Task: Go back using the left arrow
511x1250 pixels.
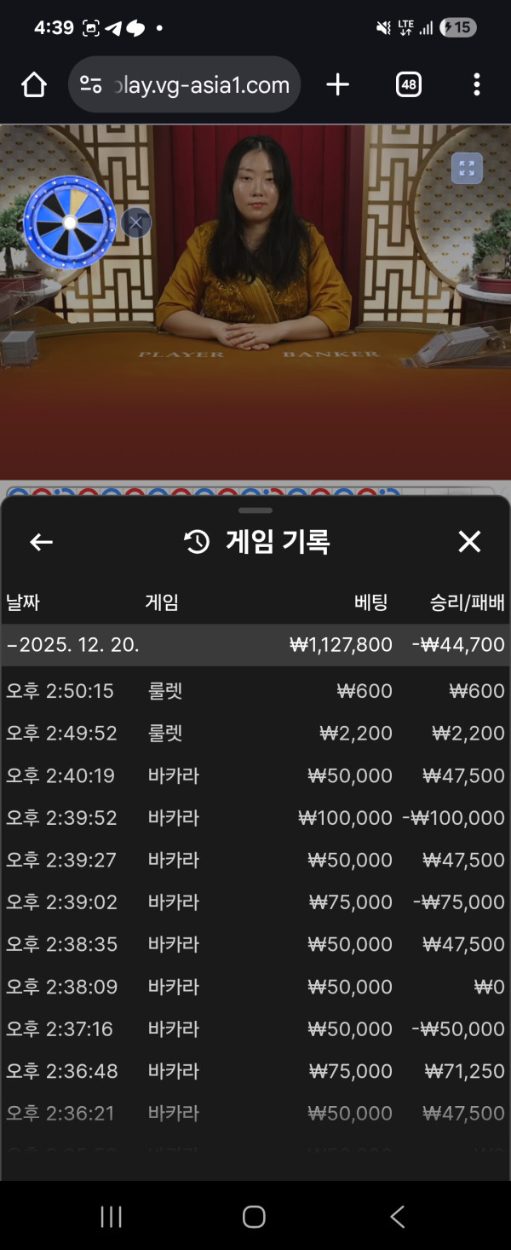Action: click(x=41, y=542)
